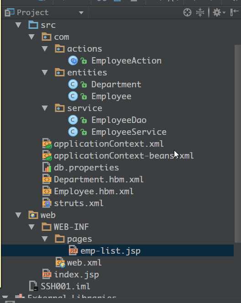Click the index.jsp file icon
The width and height of the screenshot is (241, 303).
[47, 274]
